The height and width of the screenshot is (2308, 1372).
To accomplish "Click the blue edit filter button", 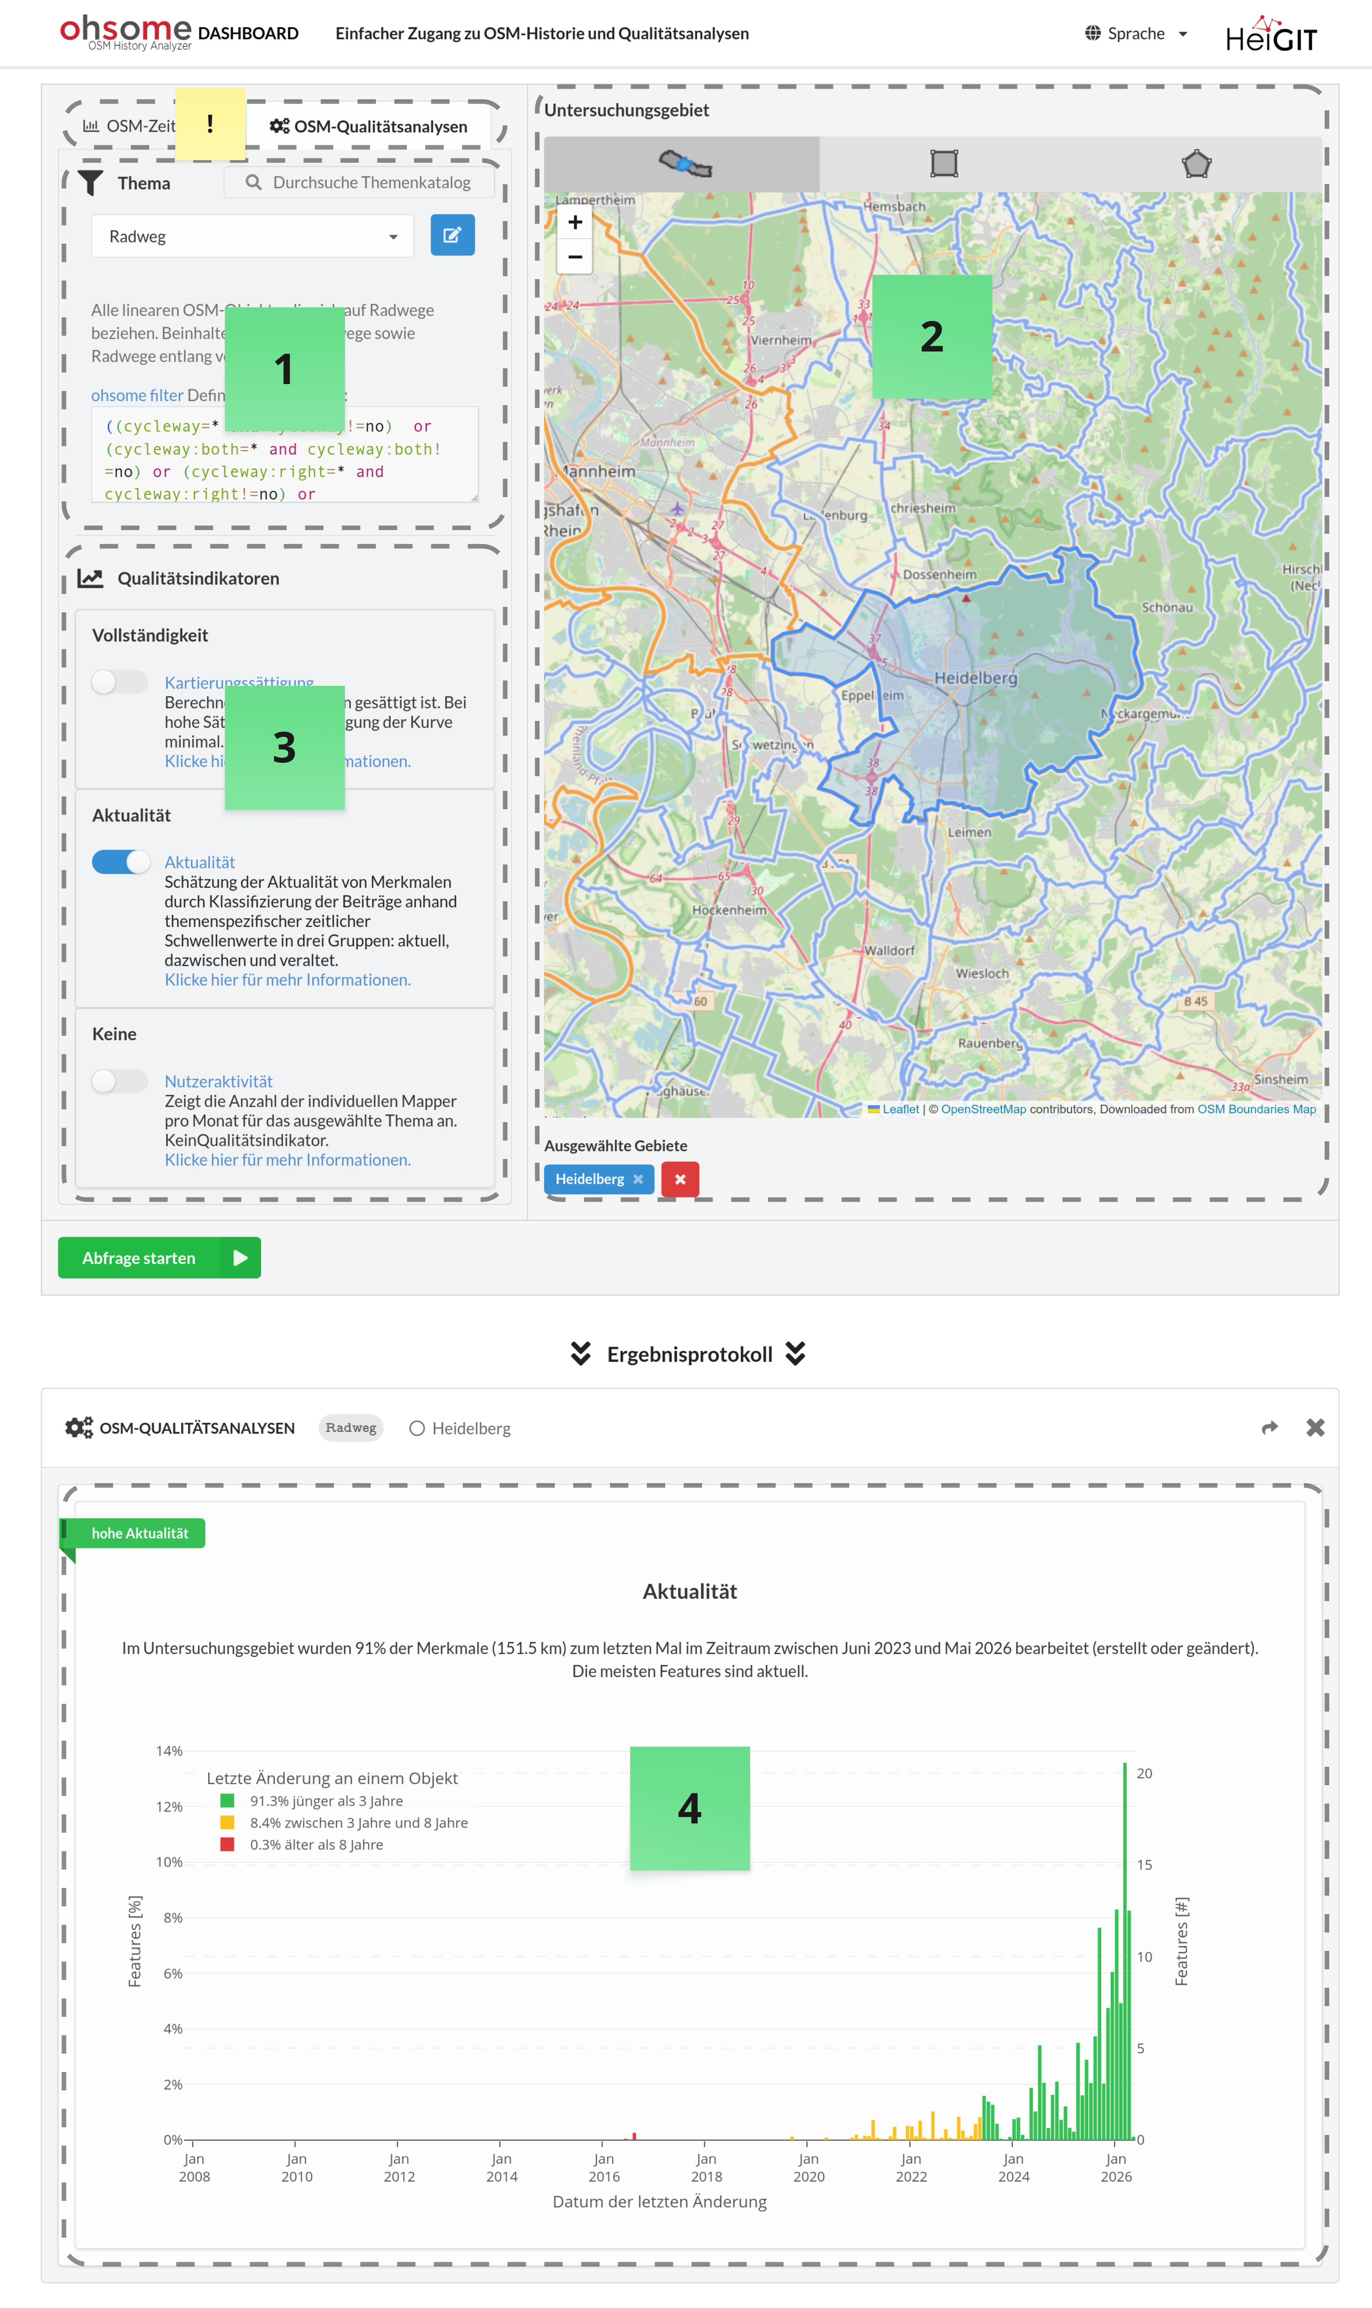I will (453, 235).
